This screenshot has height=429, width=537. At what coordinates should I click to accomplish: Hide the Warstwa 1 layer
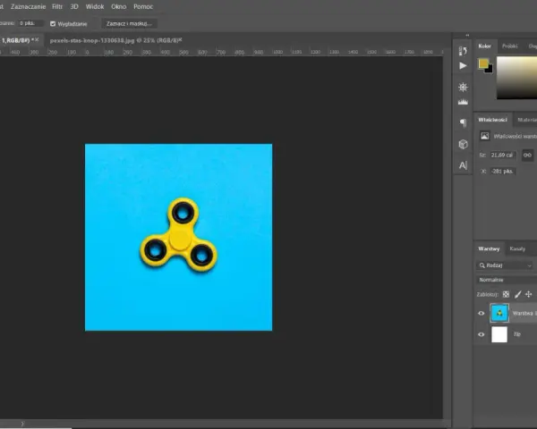[481, 313]
